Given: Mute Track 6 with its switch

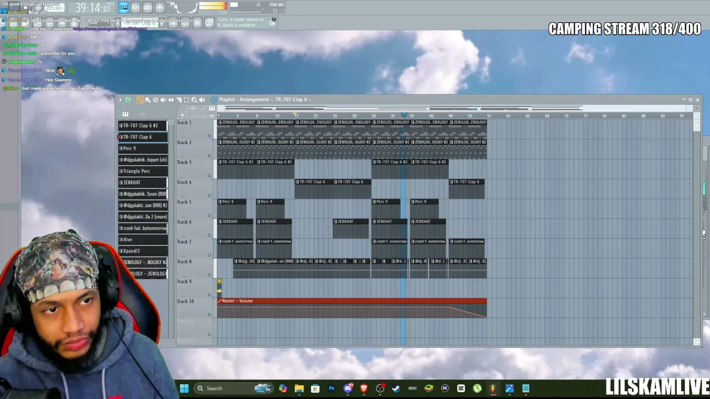Looking at the screenshot, I should click(x=209, y=235).
